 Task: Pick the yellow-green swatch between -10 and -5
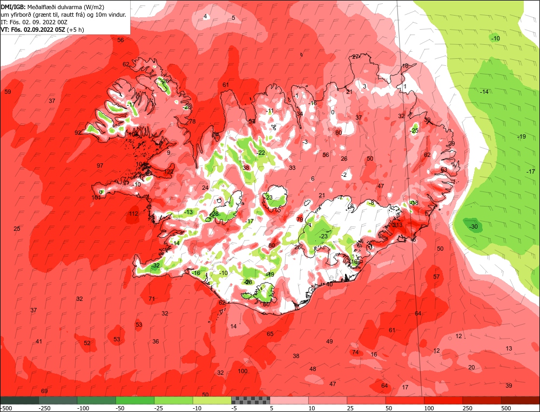[x=212, y=400]
